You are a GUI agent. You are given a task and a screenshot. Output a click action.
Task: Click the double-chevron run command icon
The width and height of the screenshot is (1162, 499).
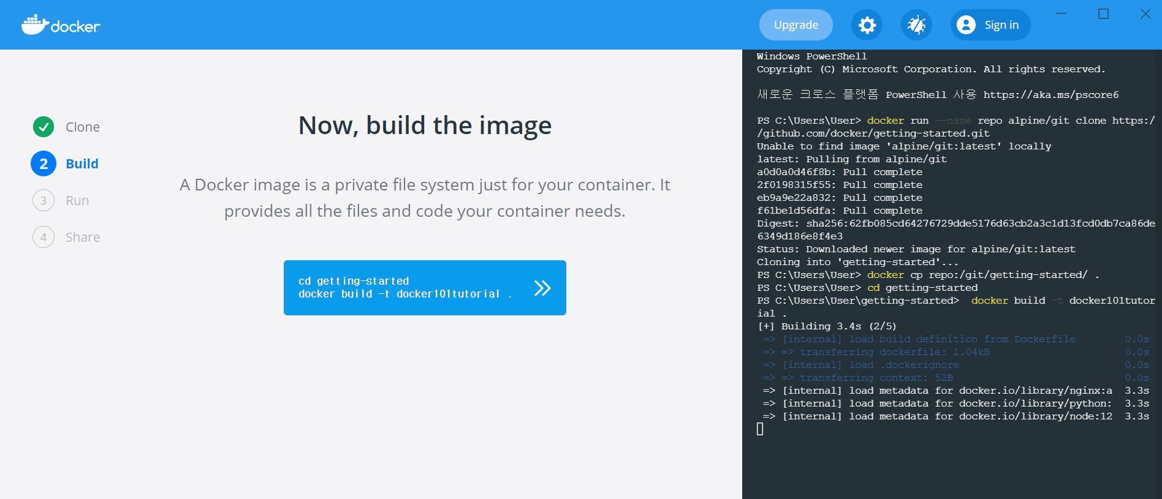[x=542, y=288]
